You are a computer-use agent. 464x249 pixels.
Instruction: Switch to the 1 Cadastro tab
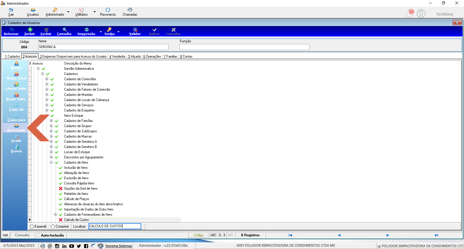pos(12,56)
